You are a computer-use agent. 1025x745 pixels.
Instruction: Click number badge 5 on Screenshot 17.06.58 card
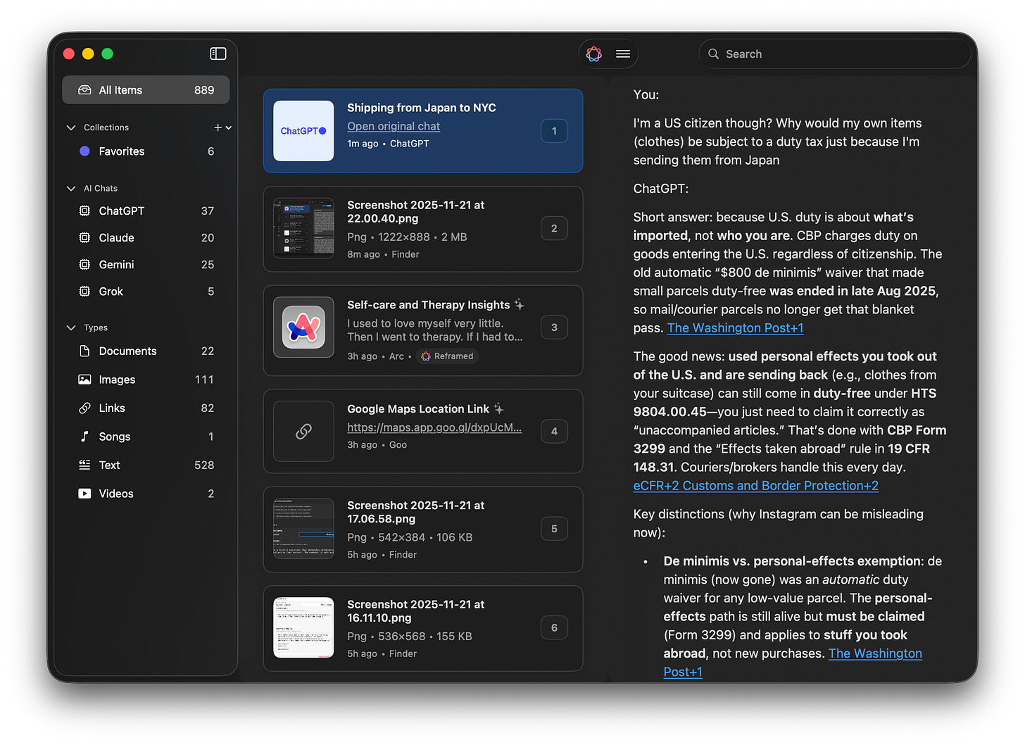554,529
